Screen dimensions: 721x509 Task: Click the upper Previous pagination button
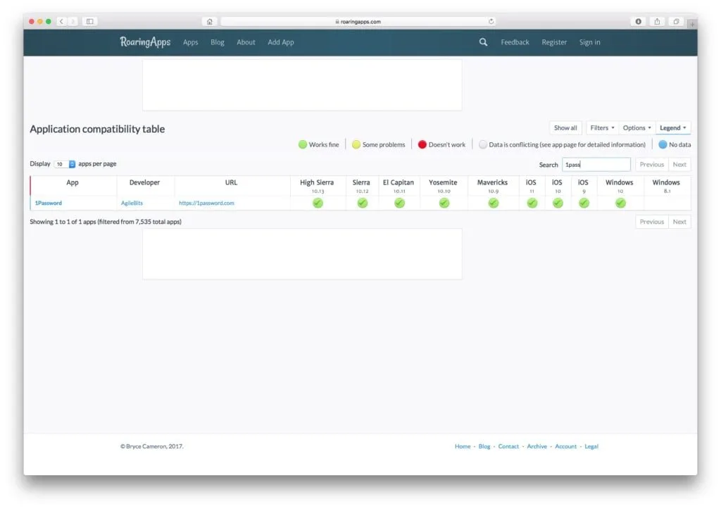coord(651,165)
